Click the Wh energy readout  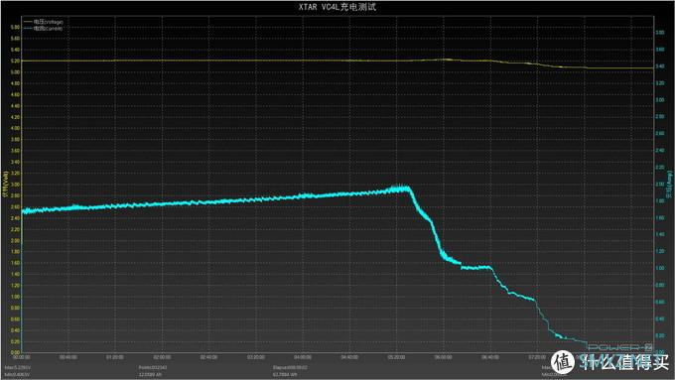tap(285, 375)
